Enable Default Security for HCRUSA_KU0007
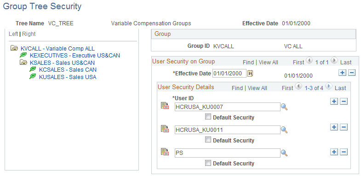The width and height of the screenshot is (361, 176). point(208,117)
